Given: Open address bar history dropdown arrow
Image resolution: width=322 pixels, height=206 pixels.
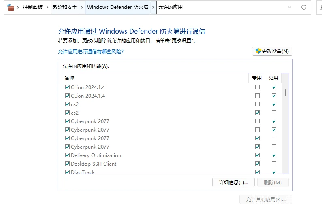Looking at the screenshot, I should [x=290, y=7].
